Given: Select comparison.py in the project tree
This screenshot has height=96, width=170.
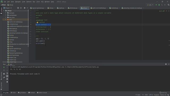Looking at the screenshot, I should tap(14, 24).
